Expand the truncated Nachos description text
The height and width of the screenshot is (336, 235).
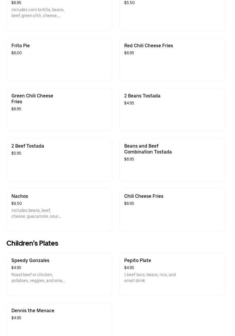pyautogui.click(x=36, y=214)
